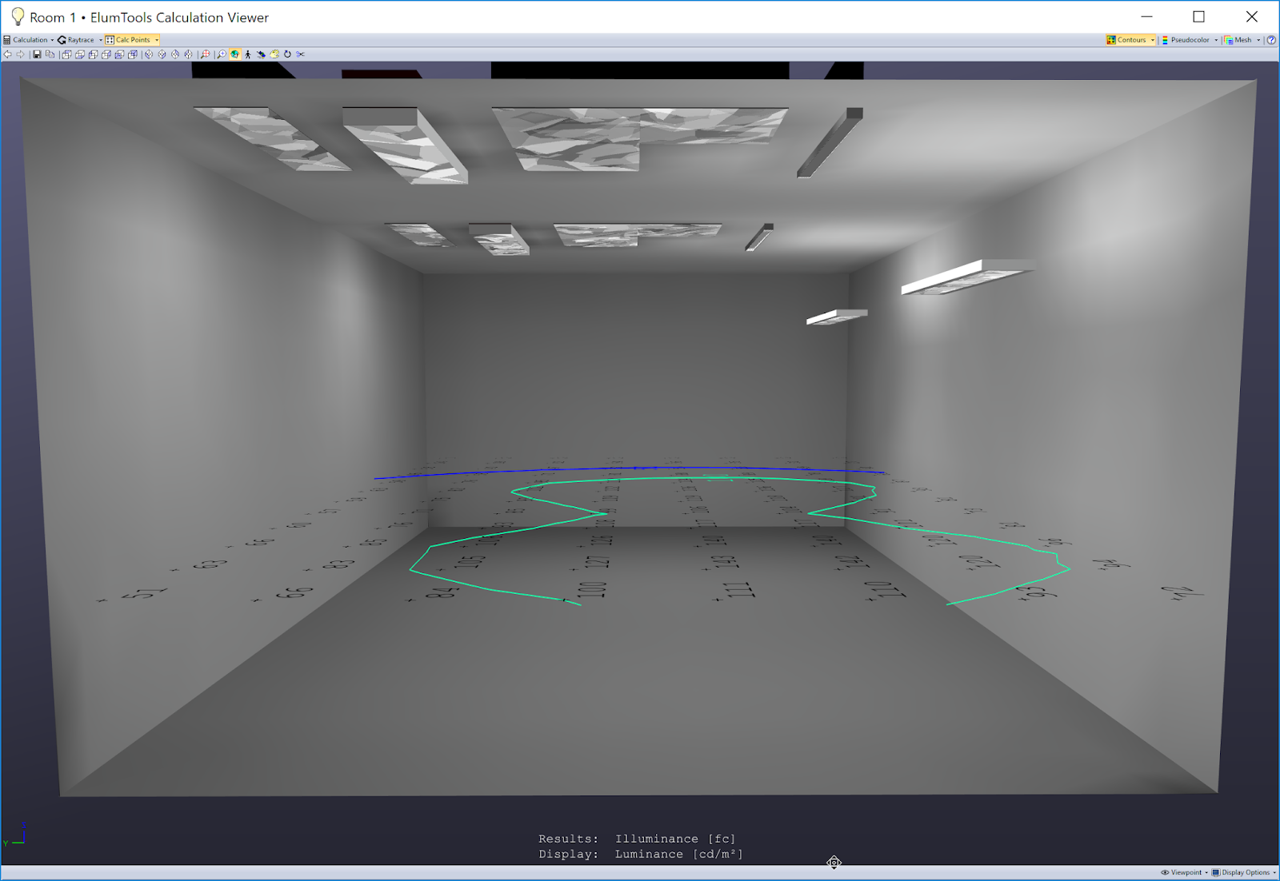Toggle the Mesh display mode
The height and width of the screenshot is (881, 1280).
(1239, 39)
